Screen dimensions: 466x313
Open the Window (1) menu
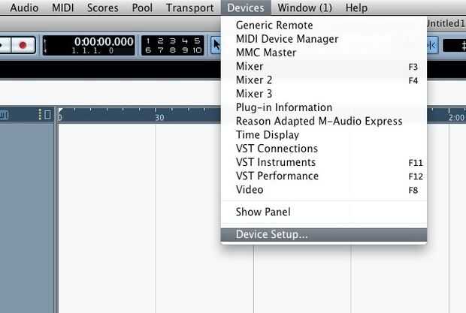click(x=304, y=8)
